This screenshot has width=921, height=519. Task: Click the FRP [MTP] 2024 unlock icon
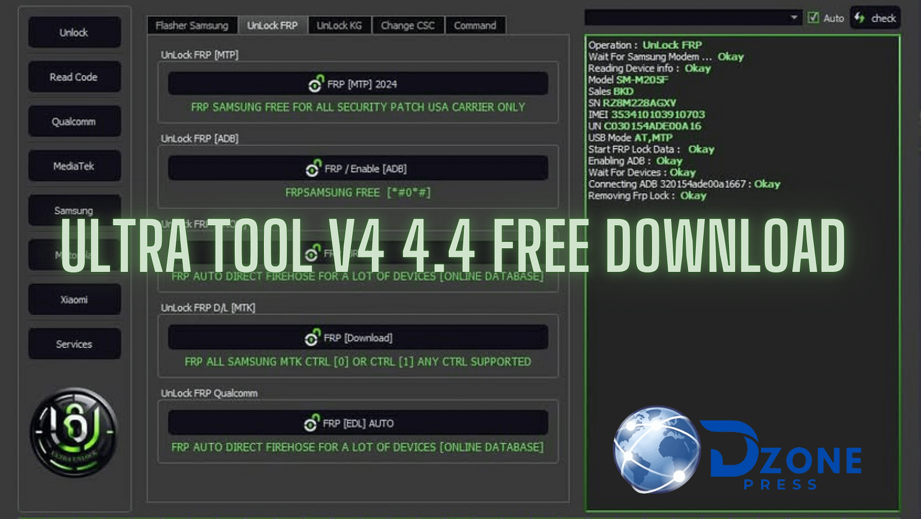316,84
